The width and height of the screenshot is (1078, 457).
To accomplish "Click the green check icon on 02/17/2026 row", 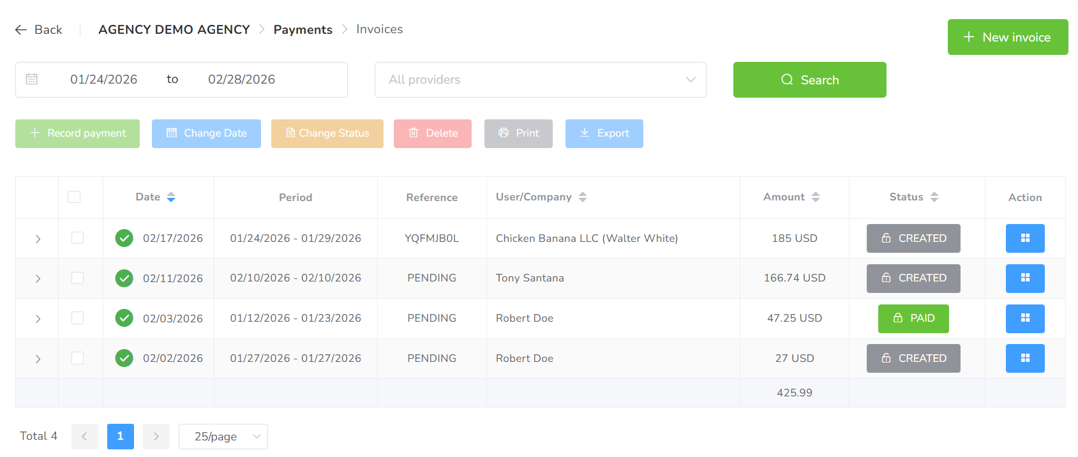I will tap(124, 238).
